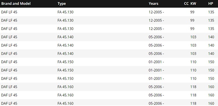
Task: Select the topmost 01-2001 years cell
Action: (x=156, y=62)
